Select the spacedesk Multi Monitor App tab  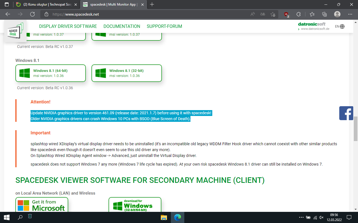(113, 4)
